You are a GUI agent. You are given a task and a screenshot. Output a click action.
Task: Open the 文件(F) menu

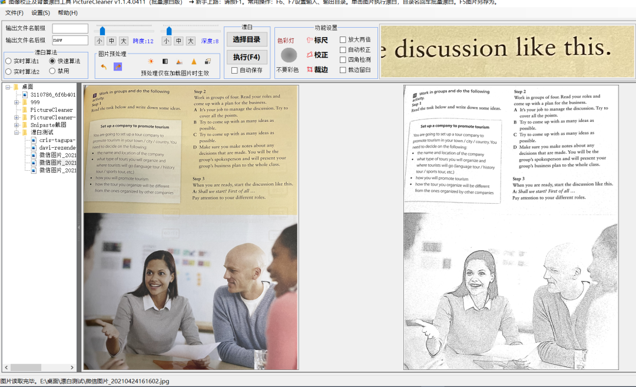[14, 12]
